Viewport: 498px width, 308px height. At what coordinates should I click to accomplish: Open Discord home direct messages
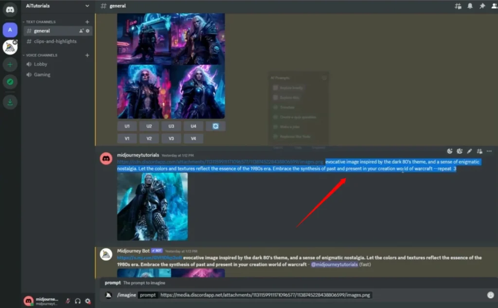tap(10, 10)
